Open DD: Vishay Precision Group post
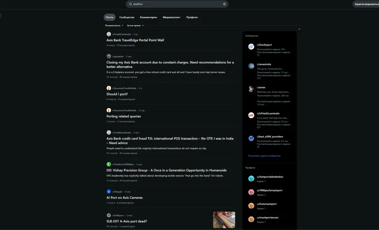 [x=167, y=170]
